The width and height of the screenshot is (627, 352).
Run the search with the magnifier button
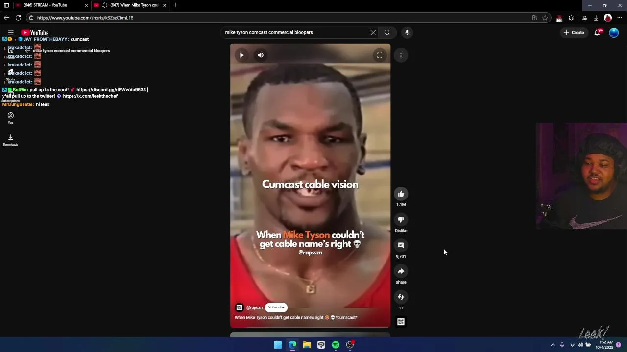(387, 33)
